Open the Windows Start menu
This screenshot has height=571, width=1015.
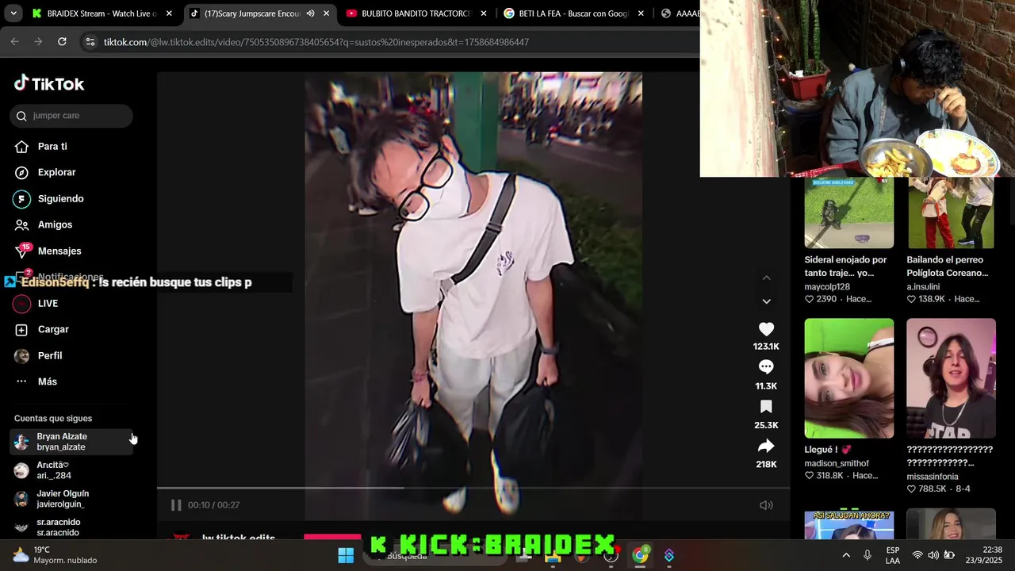click(346, 556)
